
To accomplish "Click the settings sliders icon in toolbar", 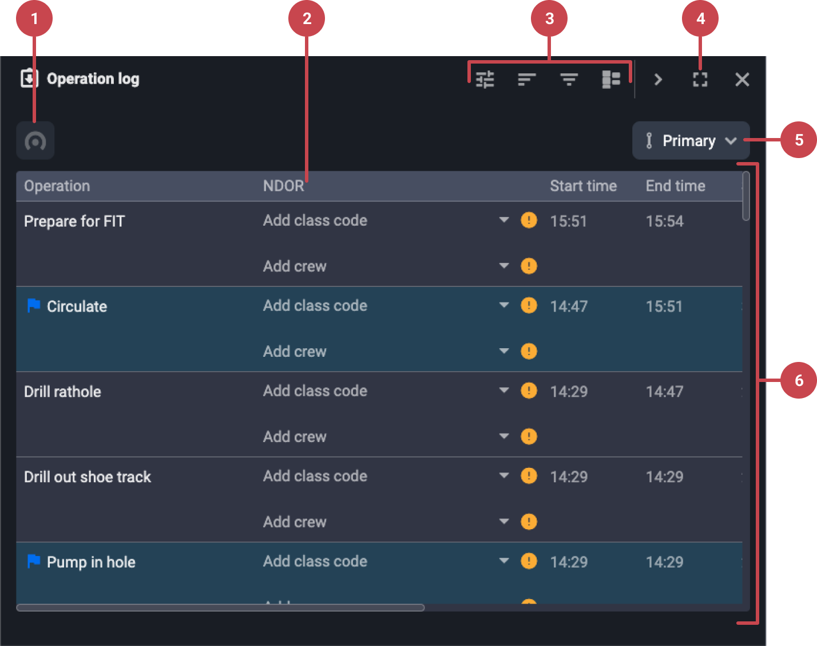I will tap(485, 80).
